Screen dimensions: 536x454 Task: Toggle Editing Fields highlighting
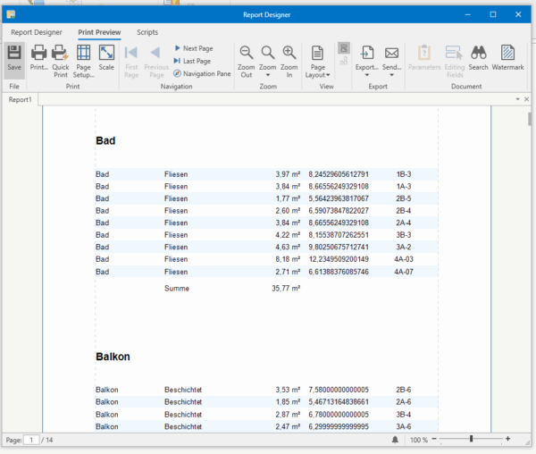click(455, 62)
